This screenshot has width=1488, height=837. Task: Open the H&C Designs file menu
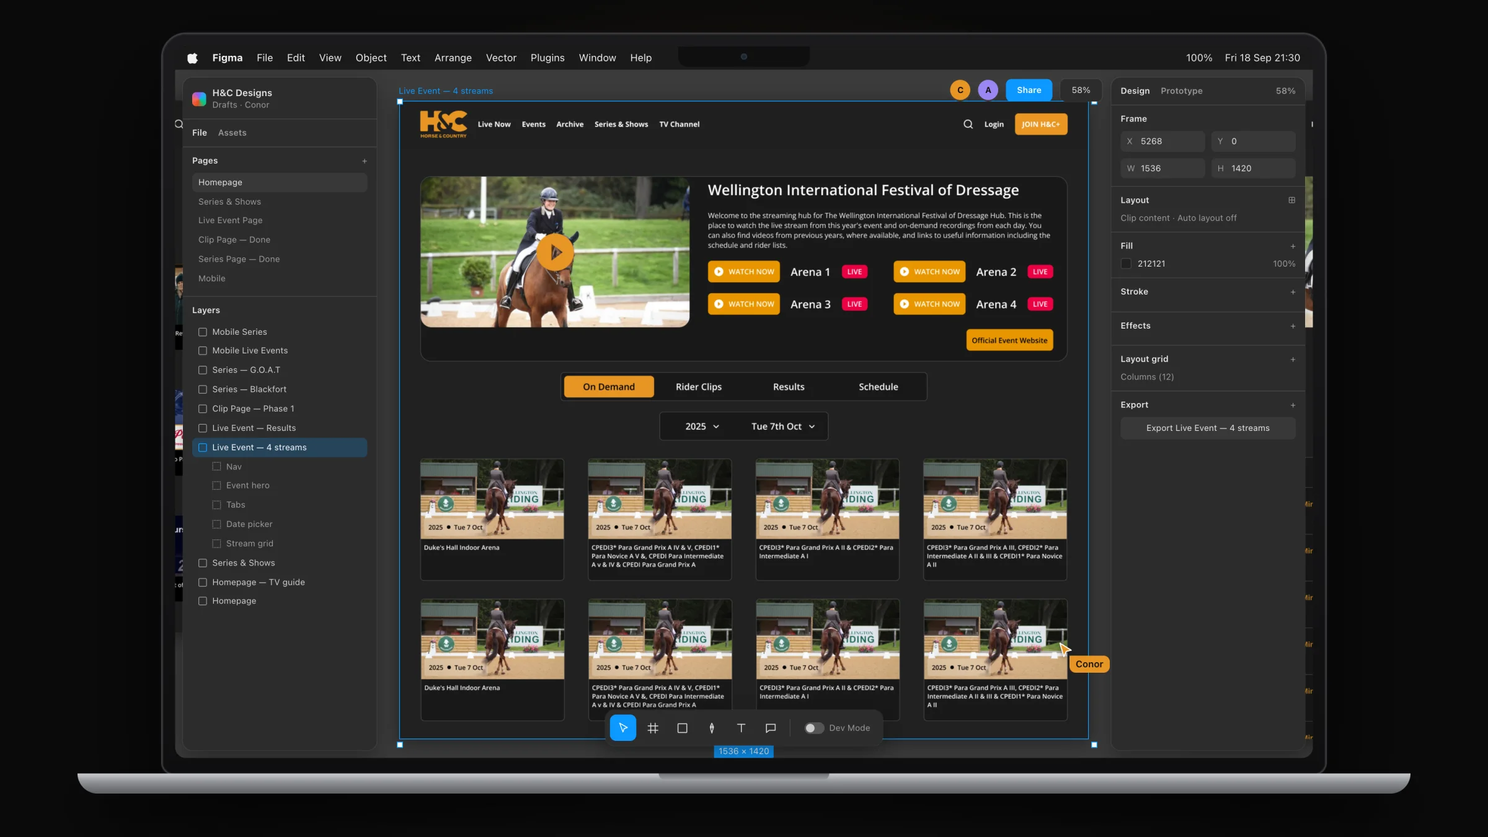(x=242, y=93)
